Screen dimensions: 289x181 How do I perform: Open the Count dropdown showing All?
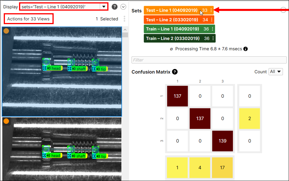[x=275, y=72]
